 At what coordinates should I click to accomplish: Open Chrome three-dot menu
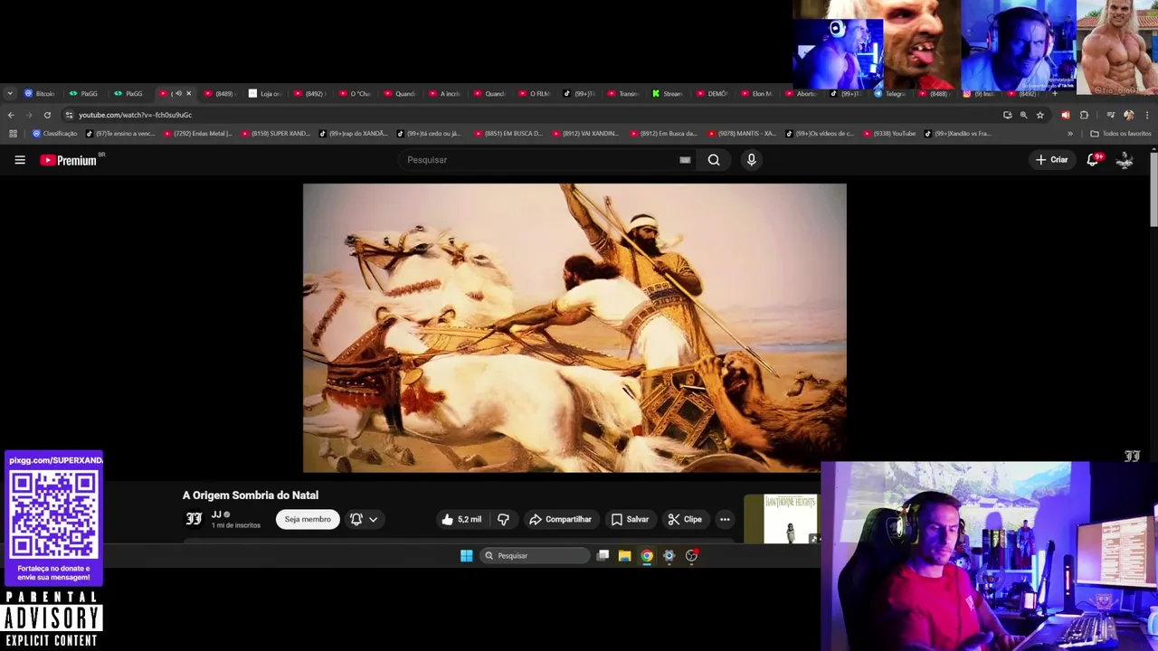coord(1147,115)
